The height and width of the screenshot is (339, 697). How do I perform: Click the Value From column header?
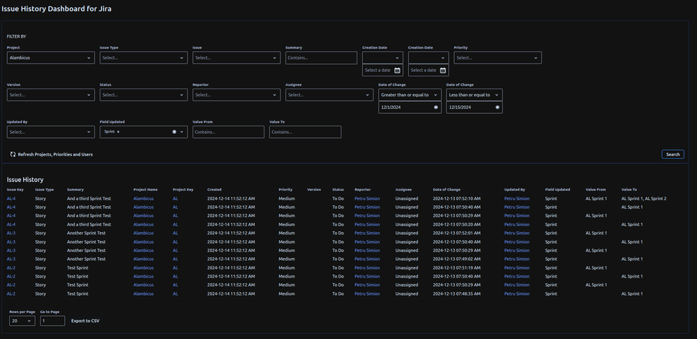pyautogui.click(x=596, y=190)
